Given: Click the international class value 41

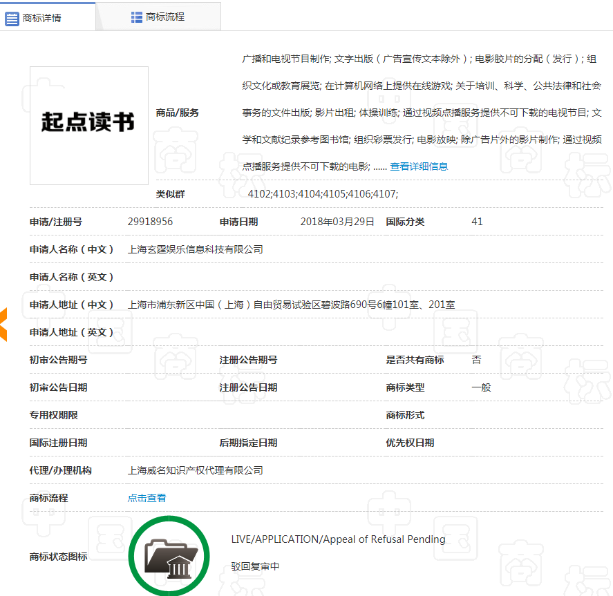Looking at the screenshot, I should click(477, 222).
